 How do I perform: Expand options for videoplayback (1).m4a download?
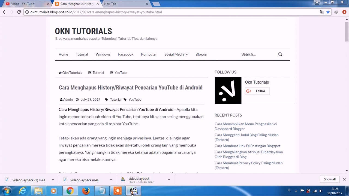53,180
